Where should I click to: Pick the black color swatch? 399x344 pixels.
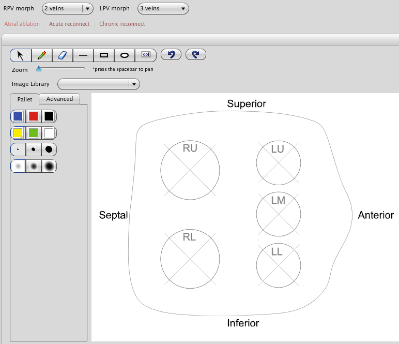click(49, 116)
